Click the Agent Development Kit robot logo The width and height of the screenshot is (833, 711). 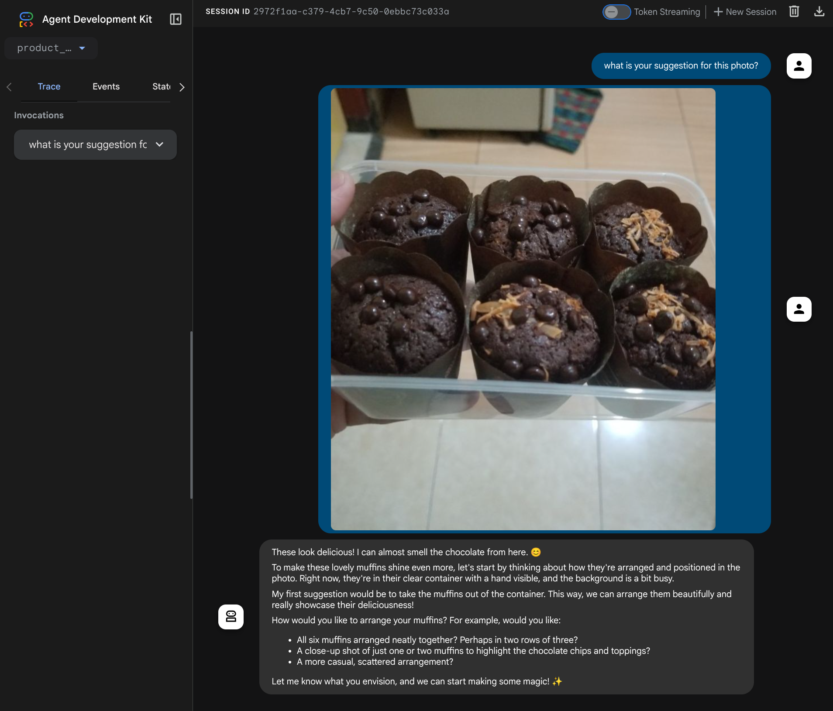(26, 19)
